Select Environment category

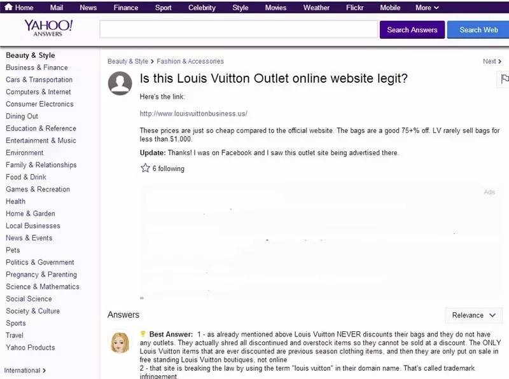point(24,153)
